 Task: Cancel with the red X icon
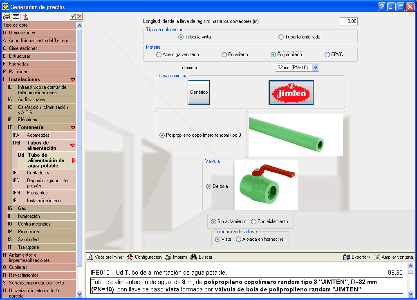coord(79,16)
